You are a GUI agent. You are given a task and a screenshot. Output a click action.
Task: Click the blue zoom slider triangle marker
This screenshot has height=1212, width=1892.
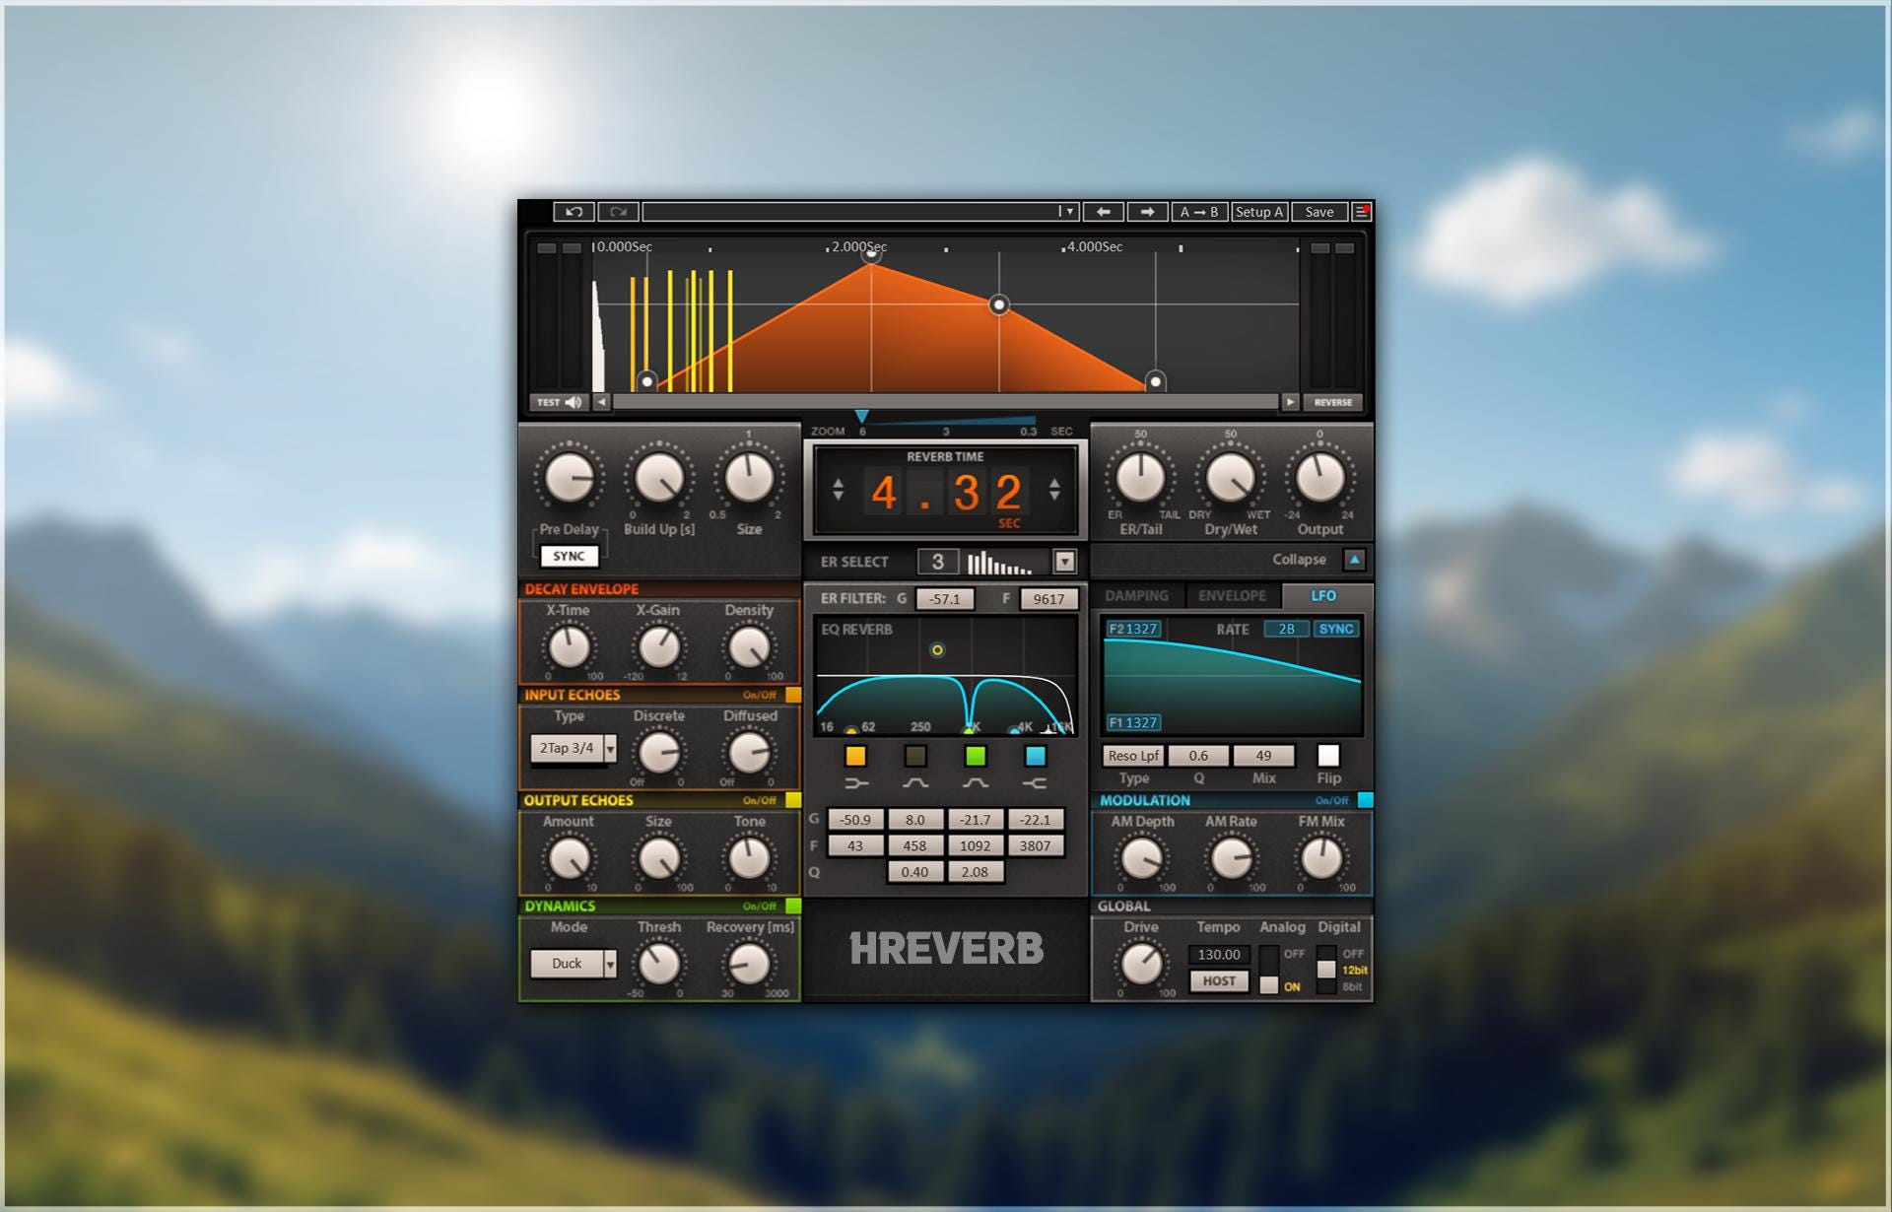coord(862,417)
